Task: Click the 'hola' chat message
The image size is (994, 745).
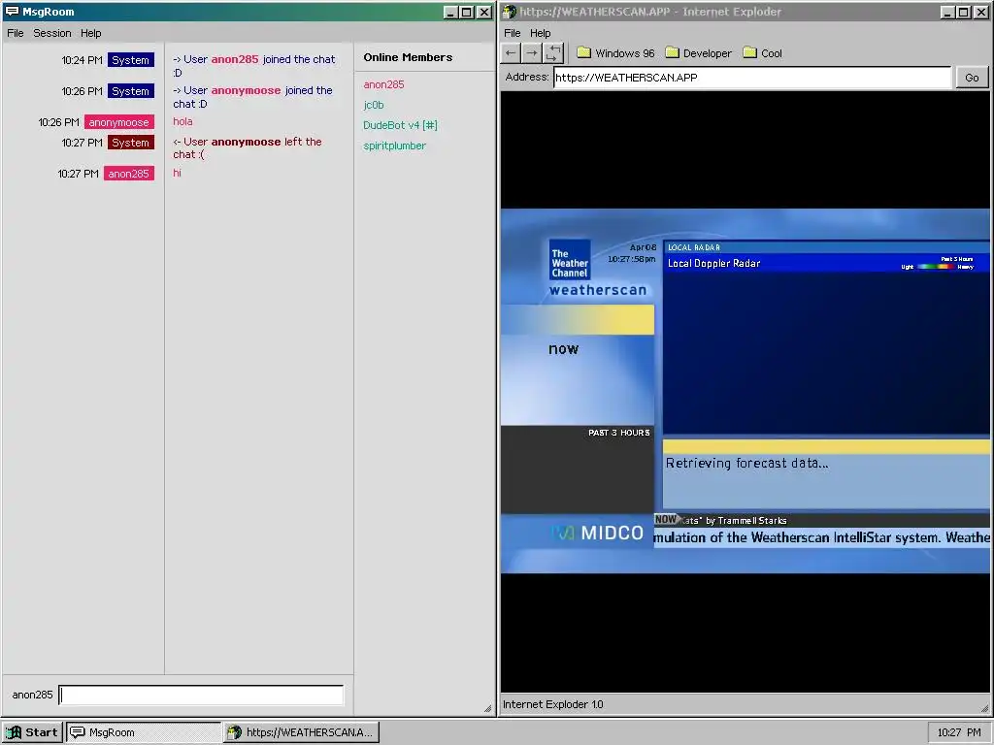Action: tap(182, 121)
